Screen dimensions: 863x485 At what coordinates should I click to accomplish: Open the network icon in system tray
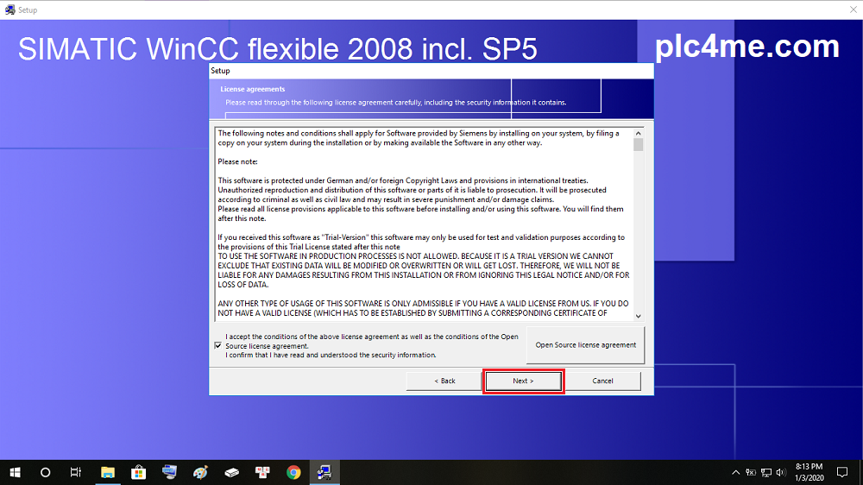(766, 472)
